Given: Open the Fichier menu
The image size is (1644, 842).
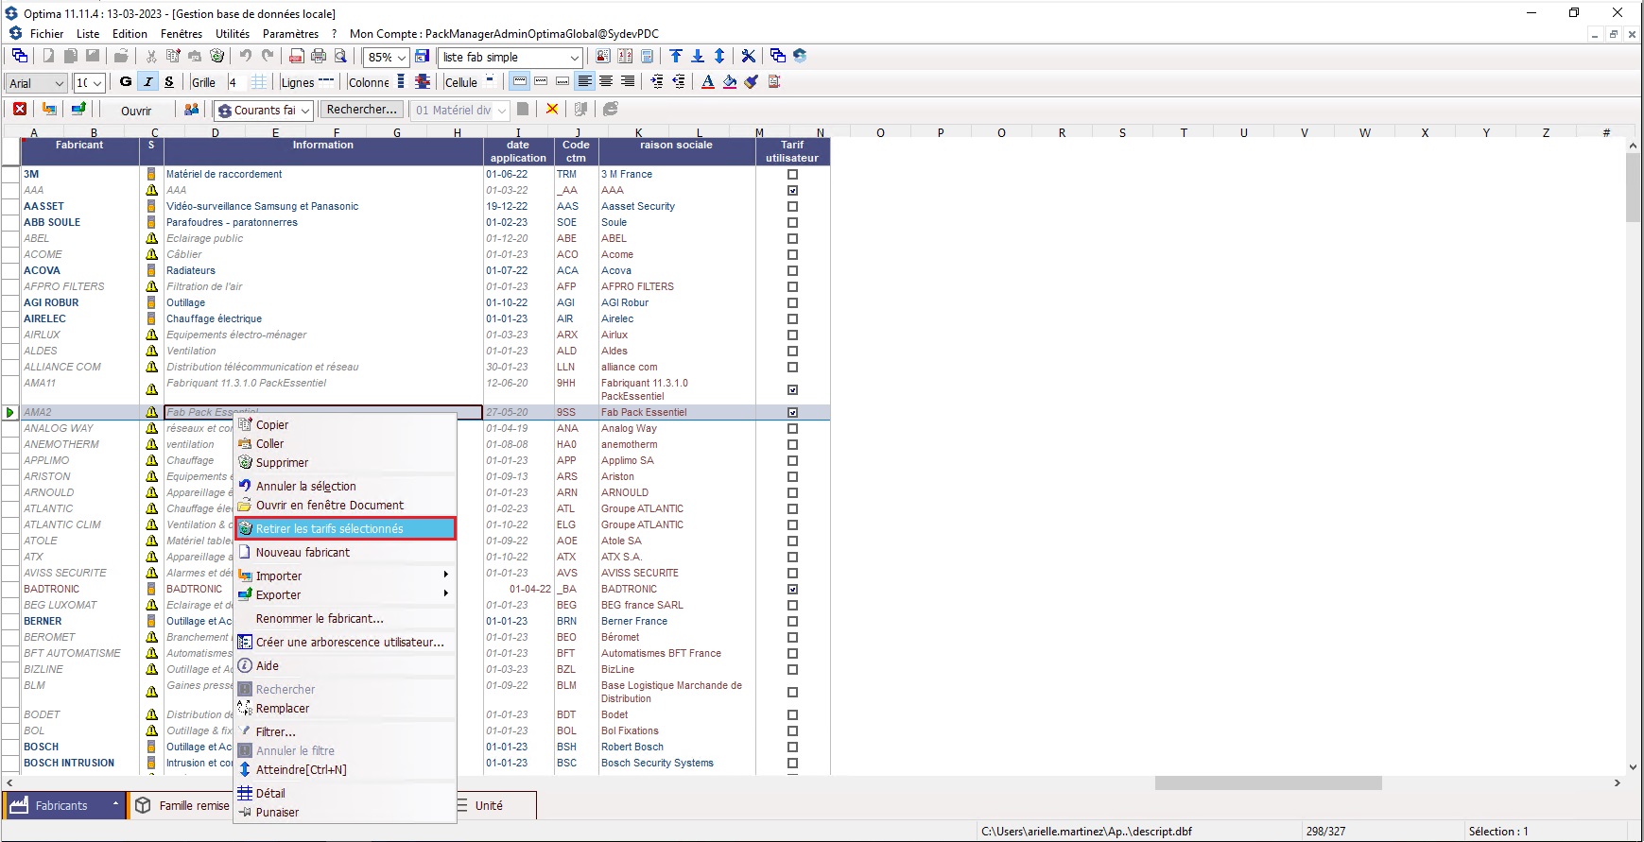Looking at the screenshot, I should (46, 33).
